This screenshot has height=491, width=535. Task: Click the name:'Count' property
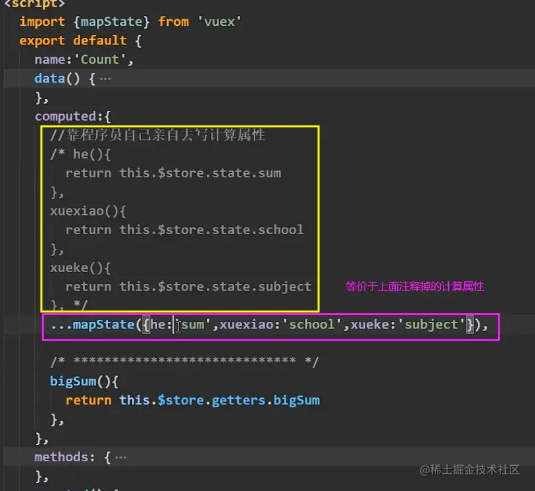pyautogui.click(x=84, y=60)
